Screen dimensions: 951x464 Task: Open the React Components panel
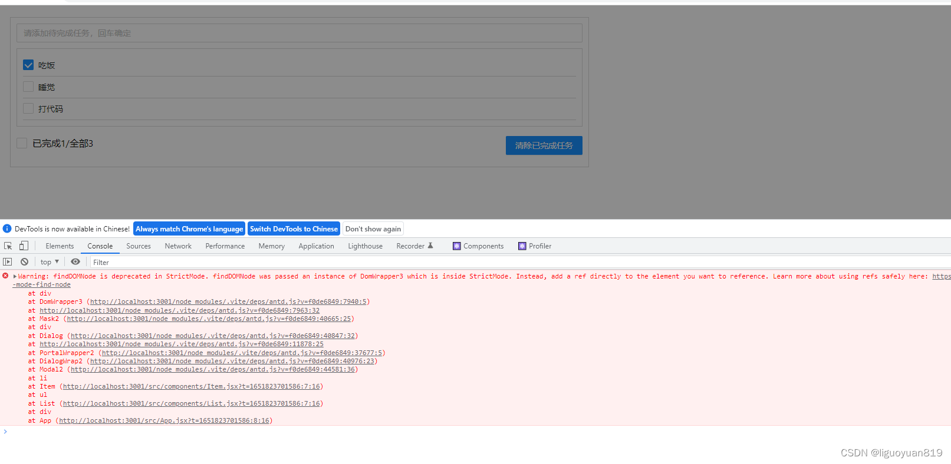click(x=478, y=246)
